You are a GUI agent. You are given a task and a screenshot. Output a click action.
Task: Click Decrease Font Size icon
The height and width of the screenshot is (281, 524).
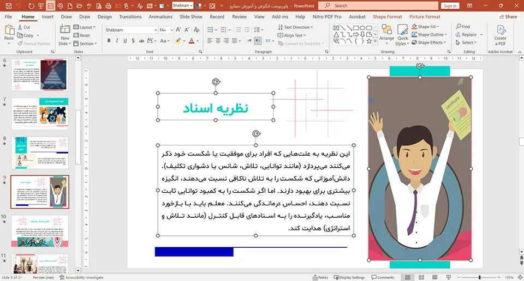(x=187, y=29)
